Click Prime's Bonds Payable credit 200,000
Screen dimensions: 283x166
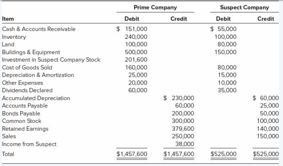(183, 113)
